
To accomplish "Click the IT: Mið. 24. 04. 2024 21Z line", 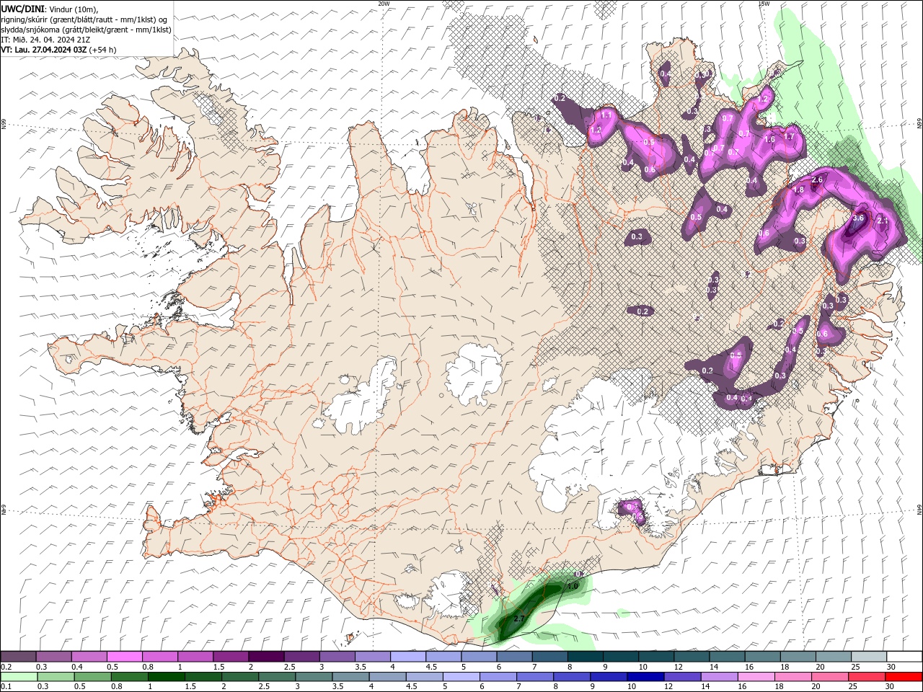I will click(45, 40).
